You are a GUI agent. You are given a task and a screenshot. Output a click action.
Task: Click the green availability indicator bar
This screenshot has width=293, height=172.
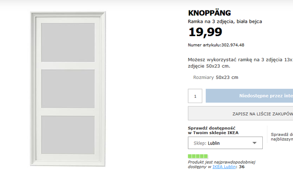[x=198, y=156]
